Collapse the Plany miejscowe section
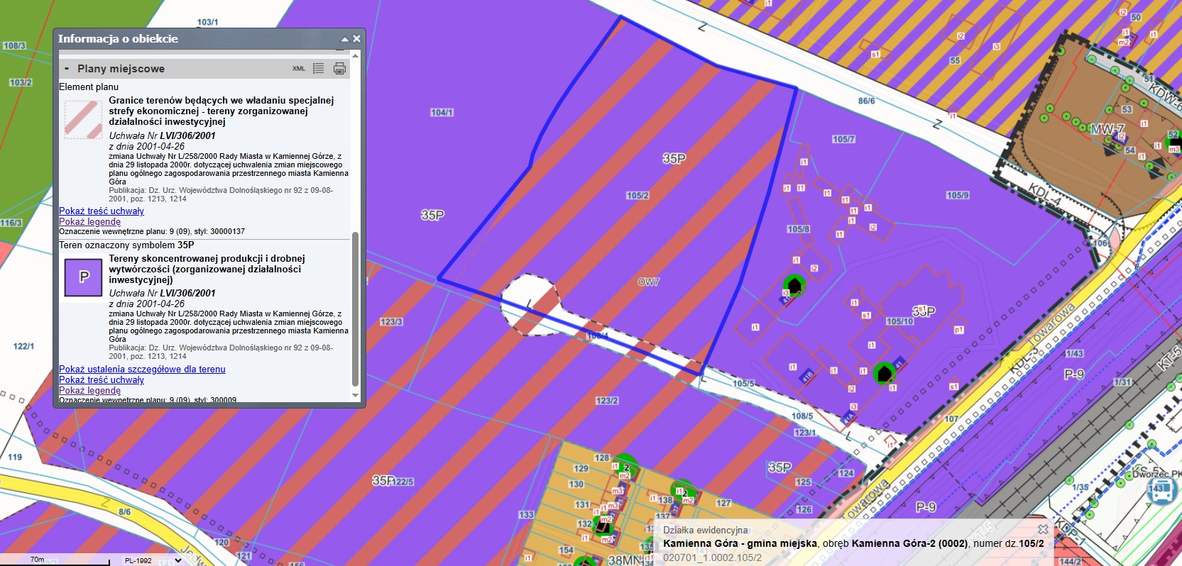The width and height of the screenshot is (1182, 566). (67, 69)
